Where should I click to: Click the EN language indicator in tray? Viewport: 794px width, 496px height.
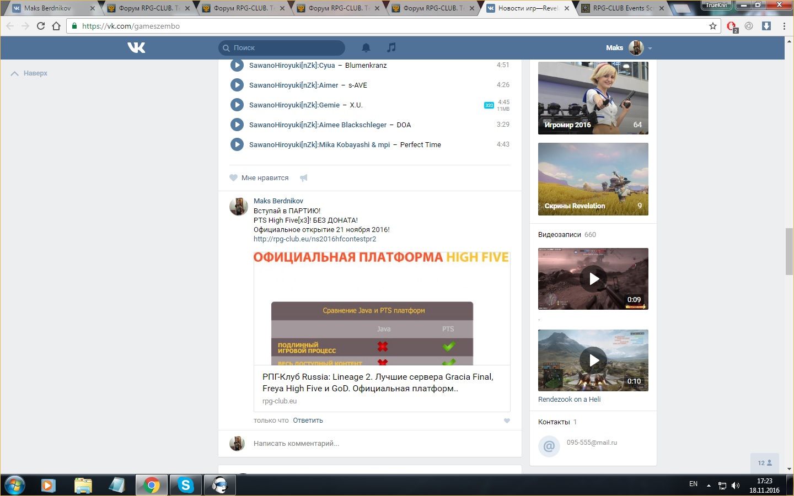click(693, 484)
